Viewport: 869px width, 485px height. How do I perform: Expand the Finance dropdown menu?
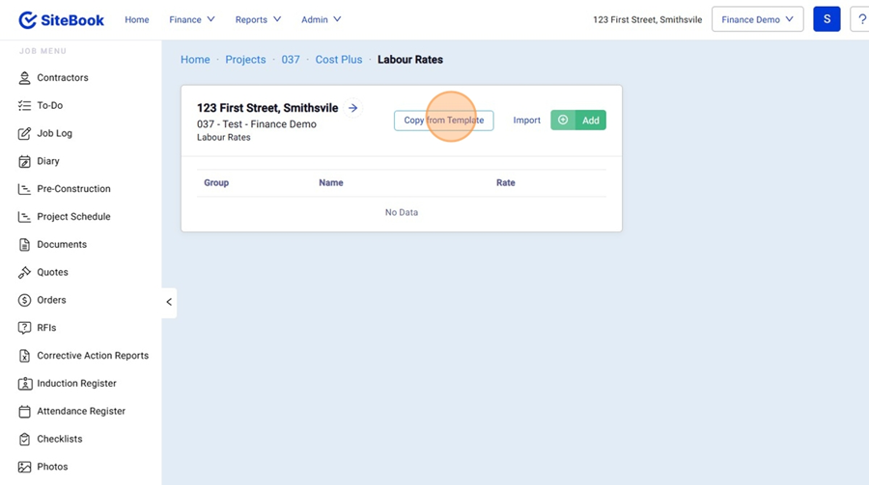pos(192,19)
